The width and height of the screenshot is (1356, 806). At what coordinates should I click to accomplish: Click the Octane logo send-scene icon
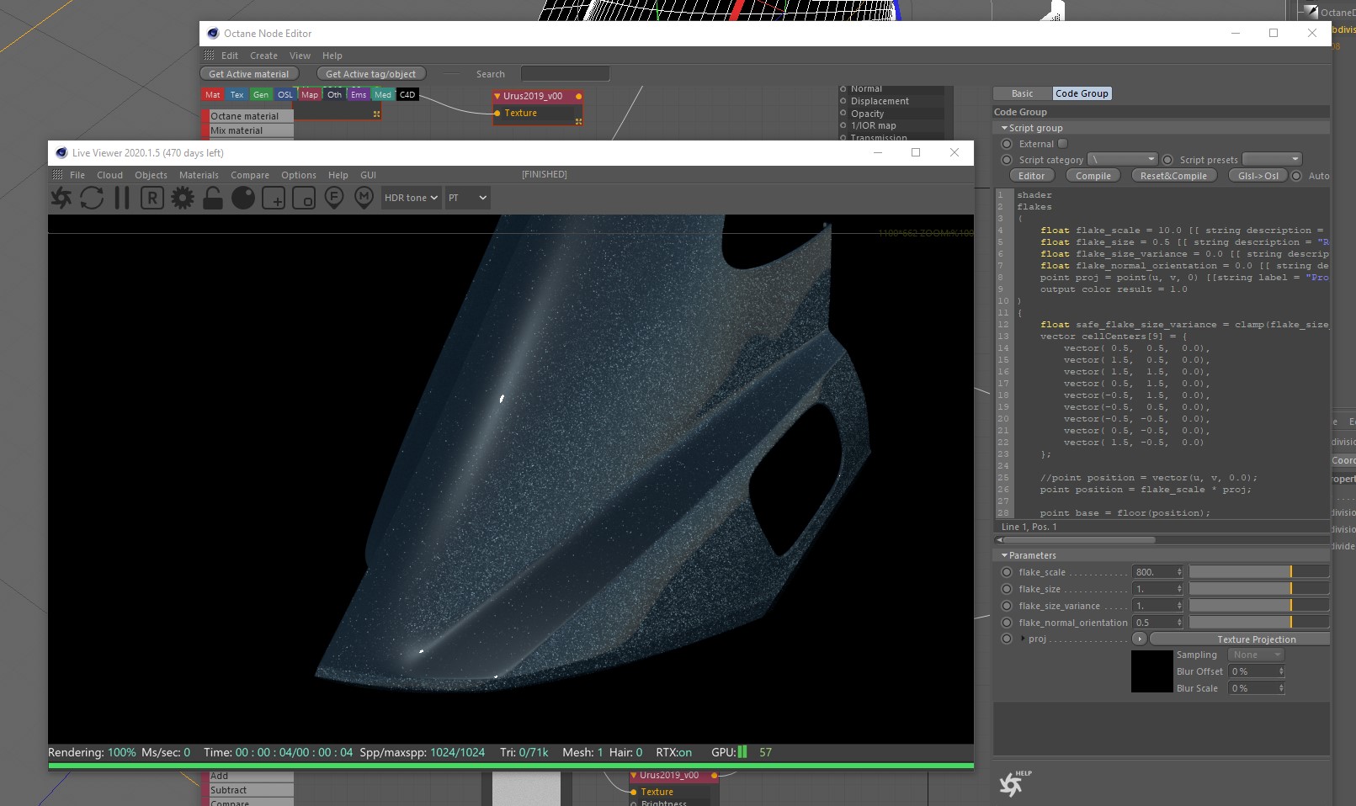tap(61, 198)
